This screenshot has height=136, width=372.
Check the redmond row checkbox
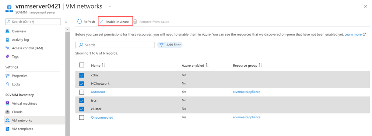(82, 92)
